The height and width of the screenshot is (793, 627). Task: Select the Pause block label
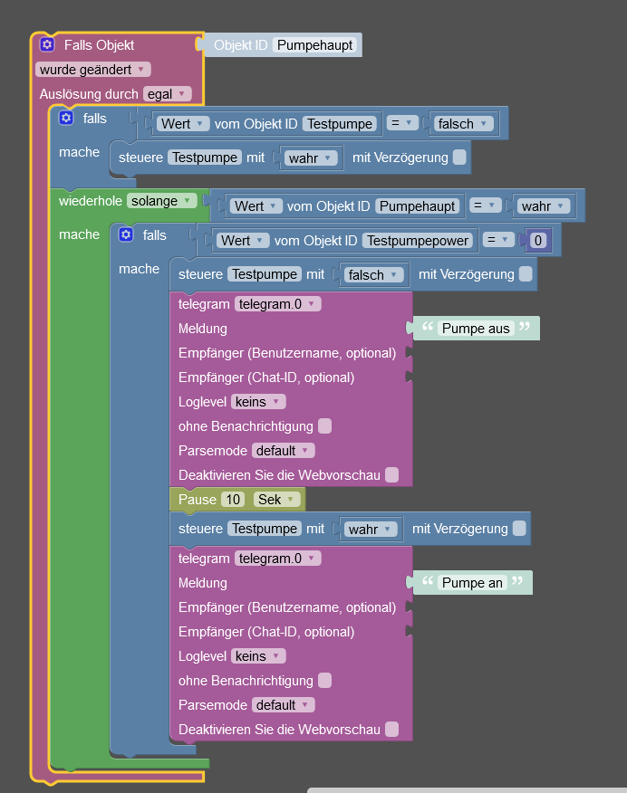198,500
